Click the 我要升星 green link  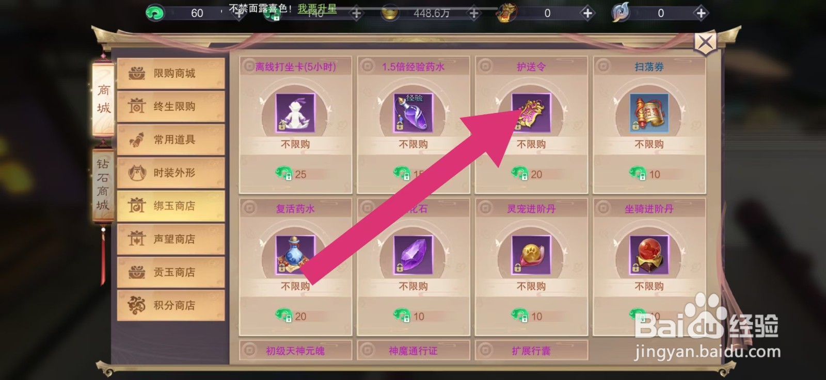click(x=317, y=9)
